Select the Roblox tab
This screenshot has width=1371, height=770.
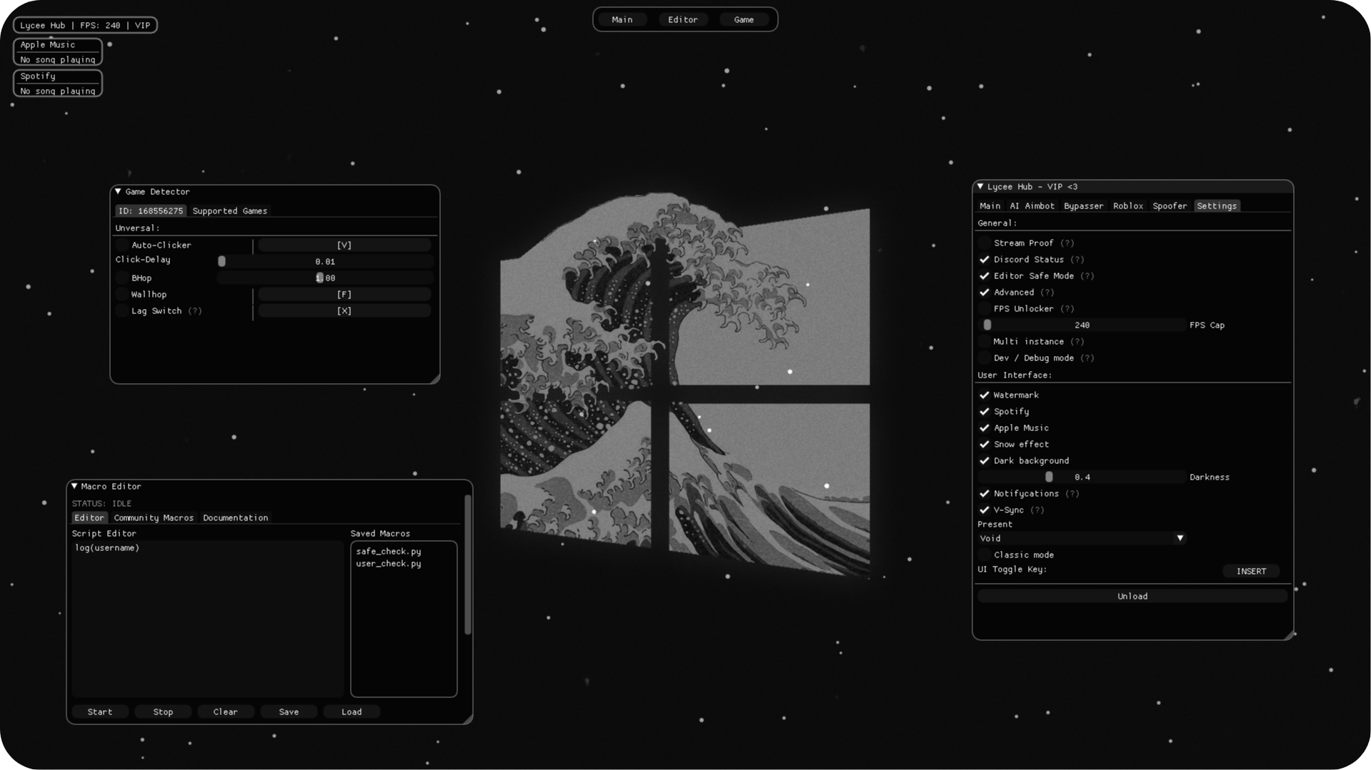[x=1128, y=206]
